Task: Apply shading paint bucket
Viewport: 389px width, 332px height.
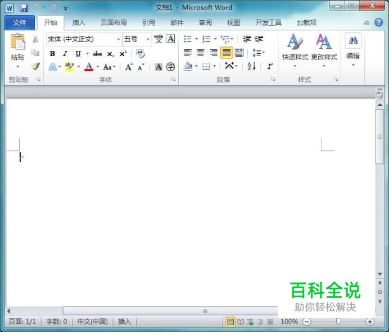Action: [x=188, y=66]
